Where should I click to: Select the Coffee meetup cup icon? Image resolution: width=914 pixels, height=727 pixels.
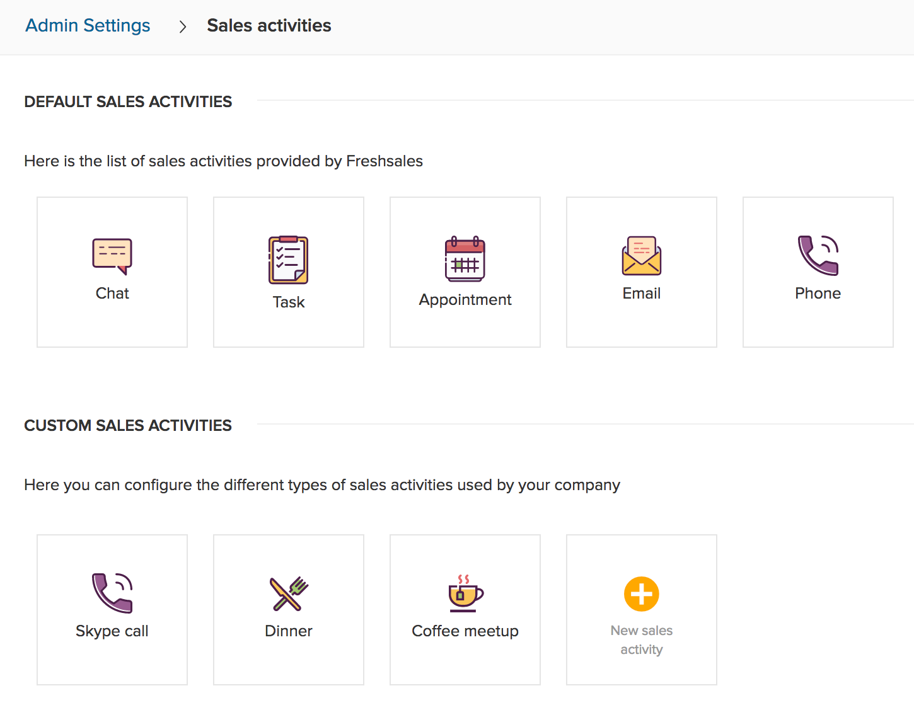point(465,593)
